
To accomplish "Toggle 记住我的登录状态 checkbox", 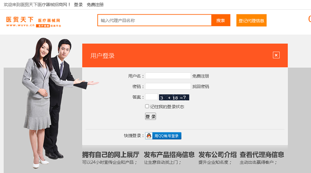I will tap(147, 106).
